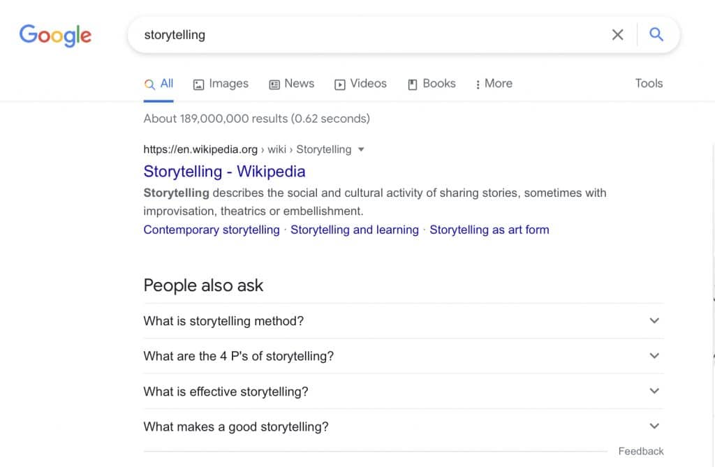Click inside the search input field
This screenshot has width=715, height=467.
click(x=349, y=34)
